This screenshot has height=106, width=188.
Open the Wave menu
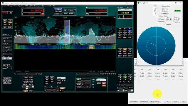[15, 6]
